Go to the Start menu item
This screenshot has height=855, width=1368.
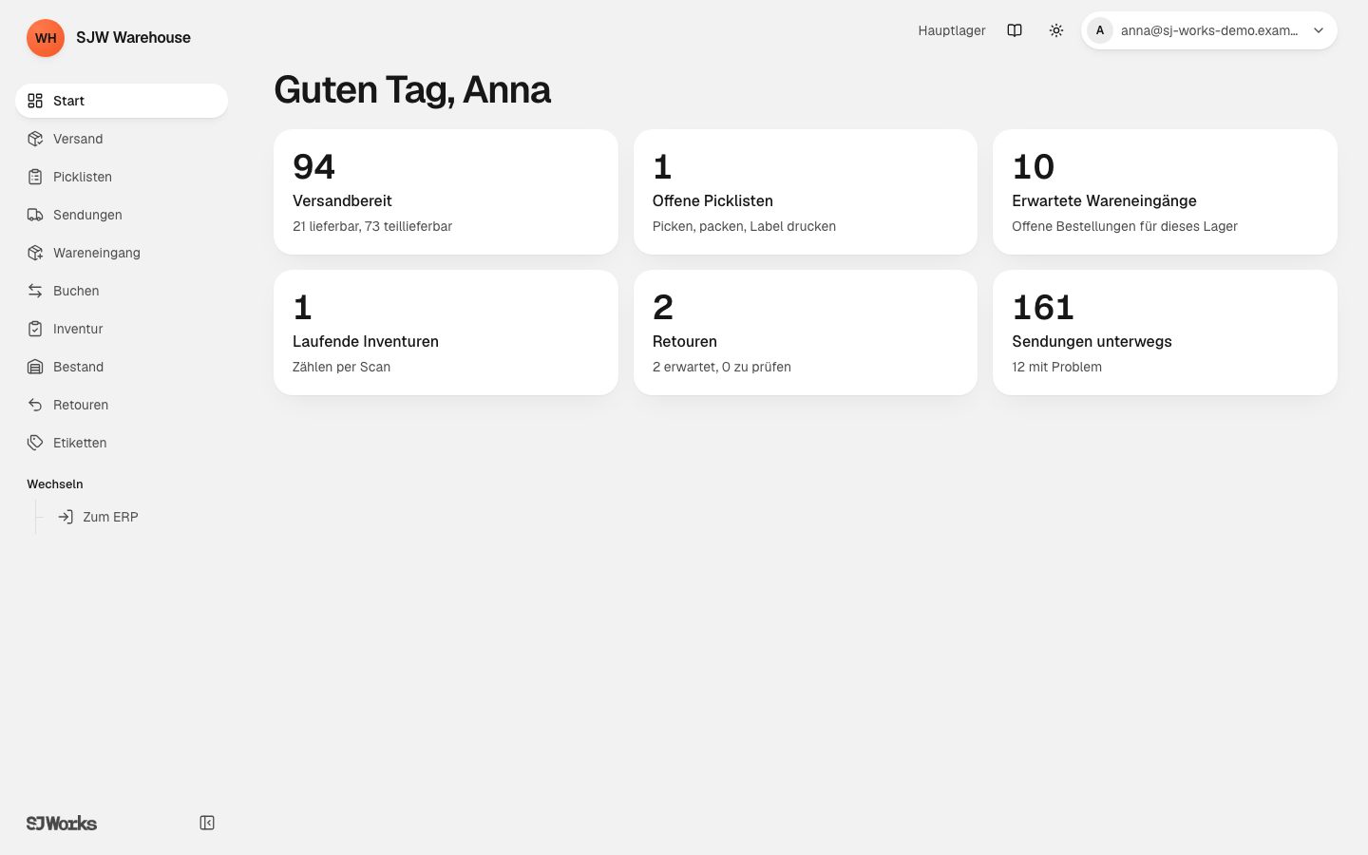click(122, 101)
